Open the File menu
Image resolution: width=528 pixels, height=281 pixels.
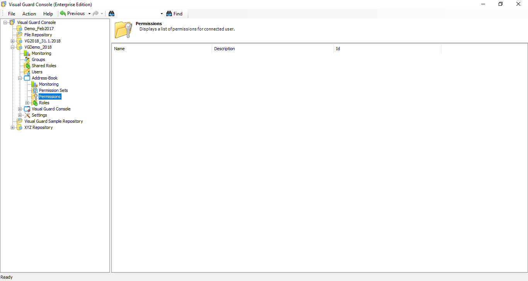tap(12, 14)
